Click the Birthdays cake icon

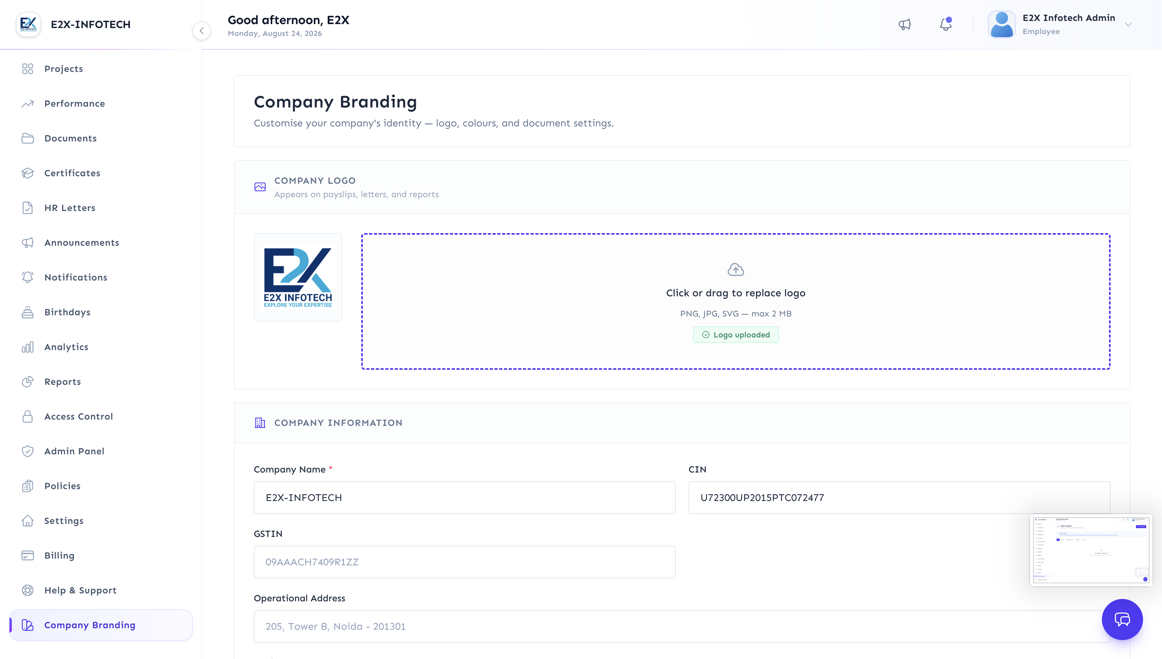(x=28, y=312)
